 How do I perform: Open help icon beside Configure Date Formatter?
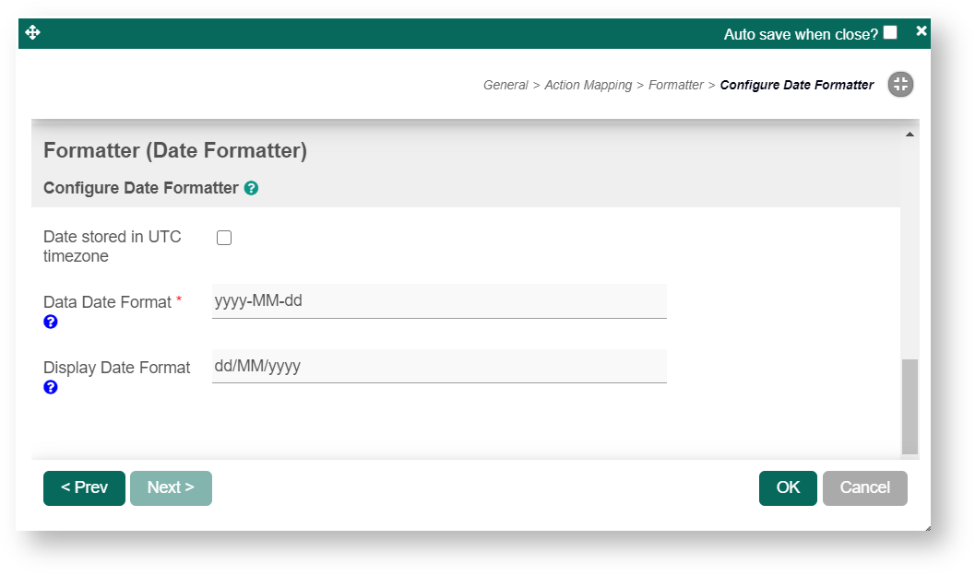(251, 188)
